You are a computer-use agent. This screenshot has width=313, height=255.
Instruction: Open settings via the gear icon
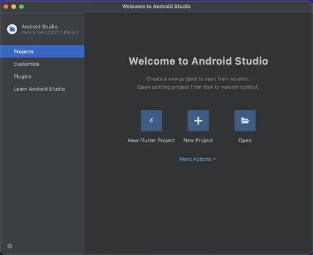(x=10, y=246)
